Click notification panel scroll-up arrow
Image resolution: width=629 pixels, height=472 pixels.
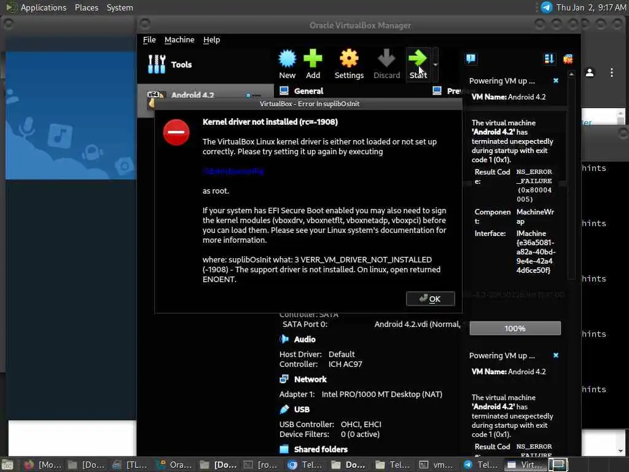pos(571,74)
